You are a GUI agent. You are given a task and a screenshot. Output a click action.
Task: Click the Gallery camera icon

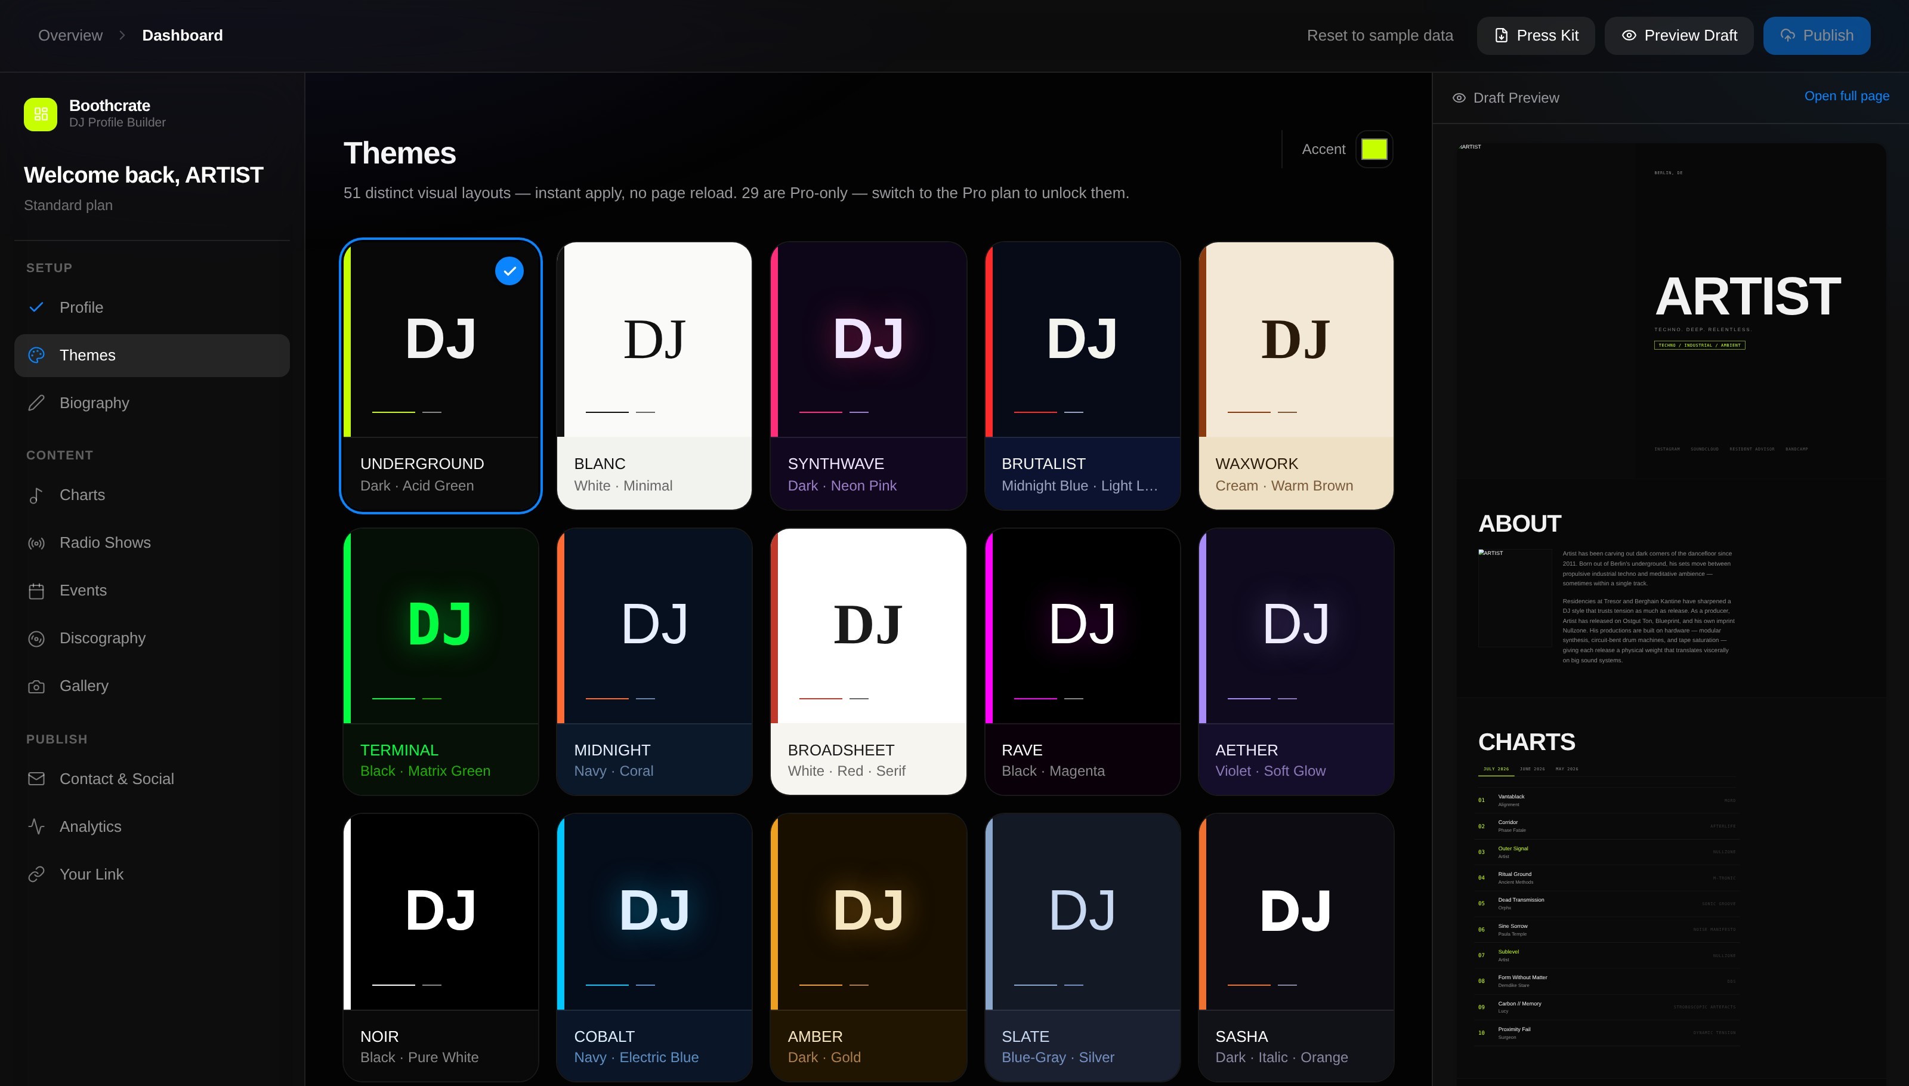(x=36, y=686)
